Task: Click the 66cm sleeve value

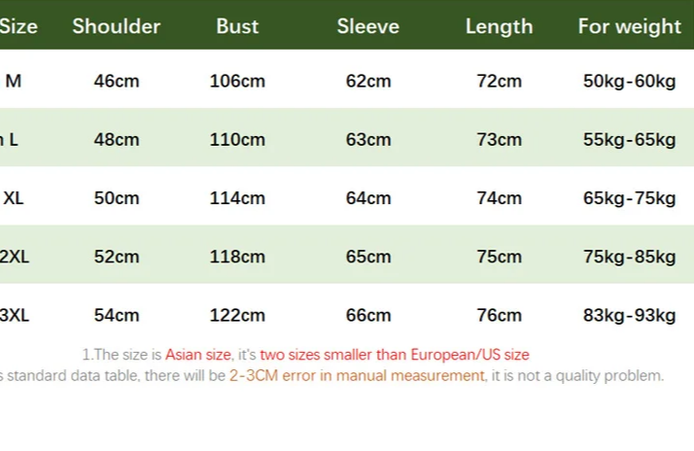Action: pos(368,315)
